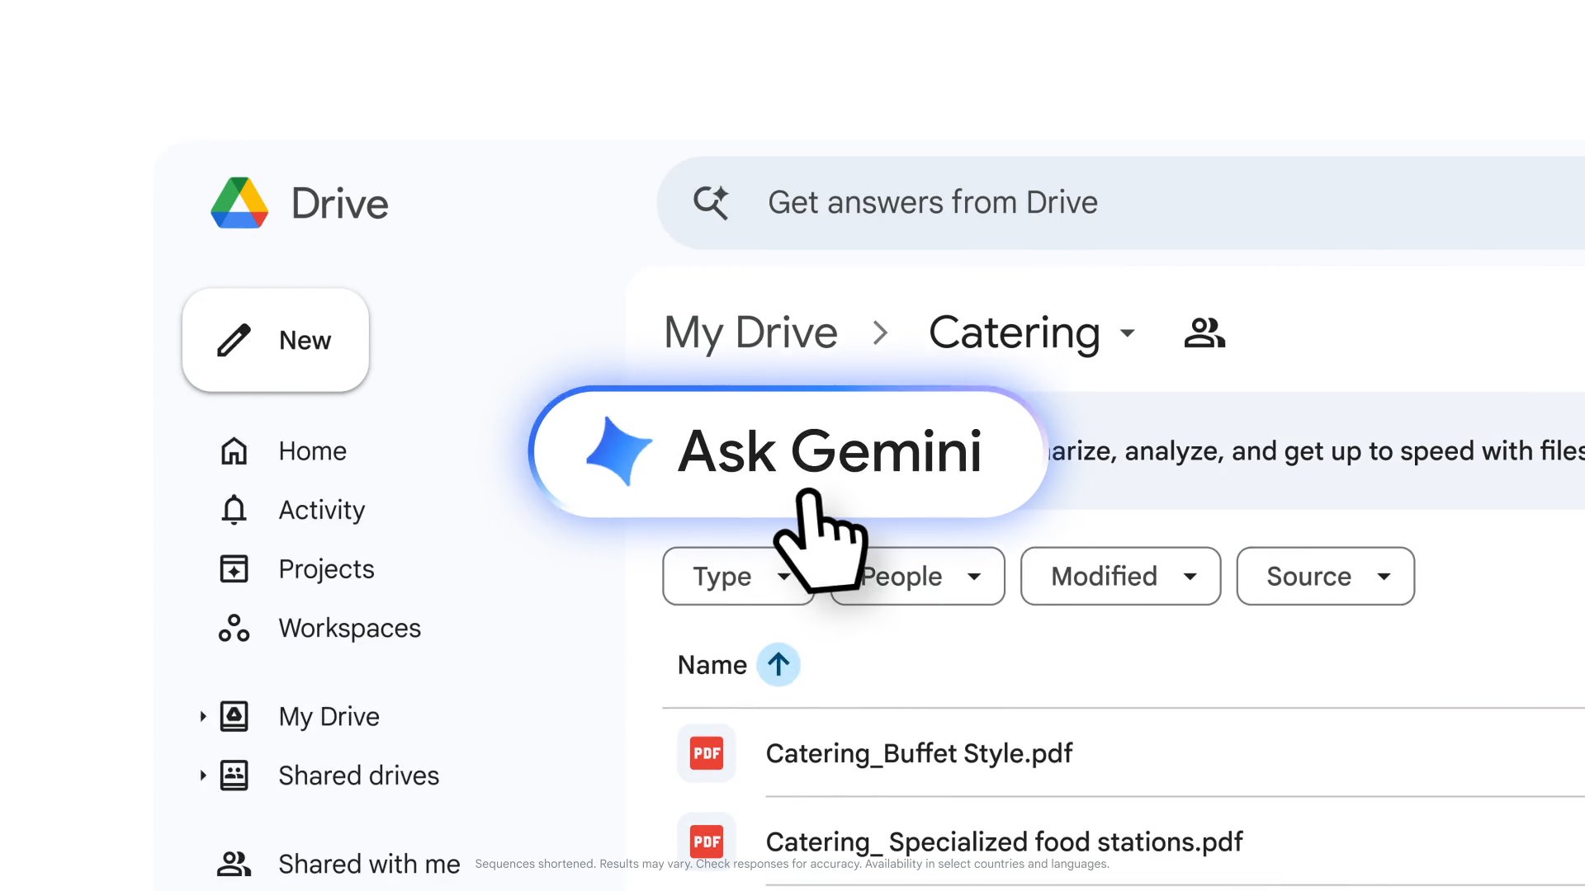Viewport: 1585px width, 891px height.
Task: Click the Ask Gemini button
Action: (788, 452)
